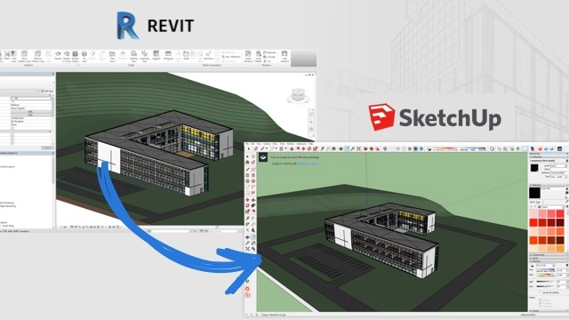Close the Revit Properties palette
The height and width of the screenshot is (320, 569).
[x=53, y=74]
